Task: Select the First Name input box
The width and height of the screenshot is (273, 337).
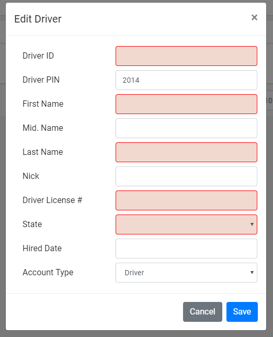Action: 186,104
